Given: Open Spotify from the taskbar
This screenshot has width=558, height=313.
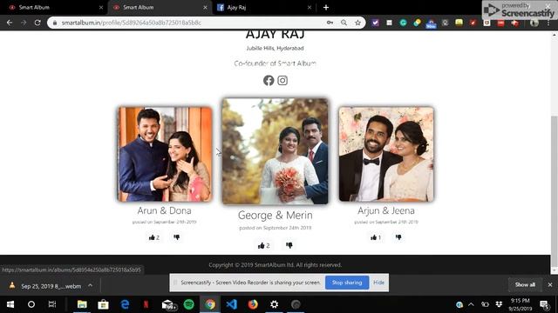Looking at the screenshot, I should [x=189, y=304].
